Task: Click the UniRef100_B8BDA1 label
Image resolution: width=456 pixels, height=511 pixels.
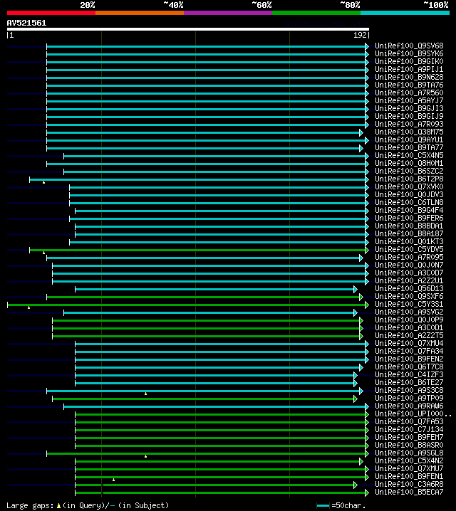Action: pos(409,226)
